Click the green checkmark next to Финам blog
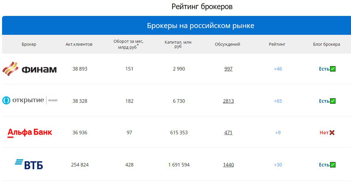Screen dimensions: 351x188 (x=333, y=69)
